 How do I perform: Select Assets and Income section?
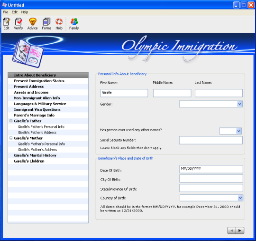(48, 92)
